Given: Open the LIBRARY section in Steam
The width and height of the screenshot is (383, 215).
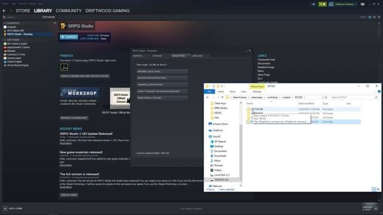Looking at the screenshot, I should tap(42, 11).
